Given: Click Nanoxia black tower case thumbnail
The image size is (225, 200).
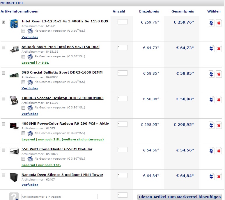Looking at the screenshot, I should pyautogui.click(x=14, y=177).
